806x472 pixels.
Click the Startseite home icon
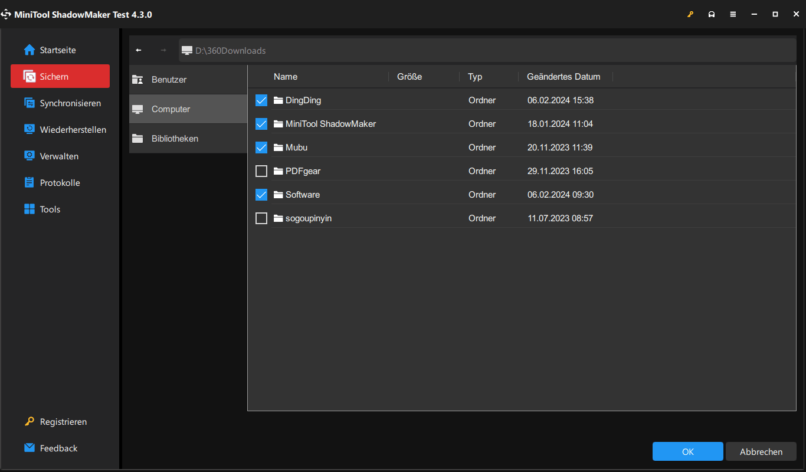coord(30,50)
